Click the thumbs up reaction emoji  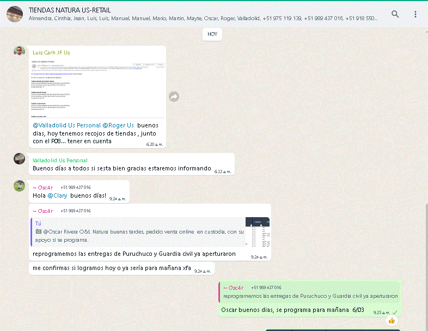point(392,321)
